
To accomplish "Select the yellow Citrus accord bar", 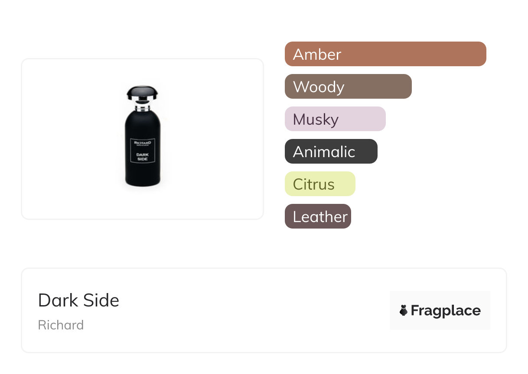I will [320, 184].
